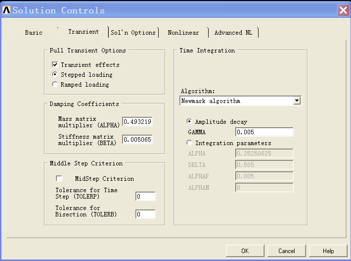351x261 pixels.
Task: Select the Advanced NL tab
Action: coord(233,33)
